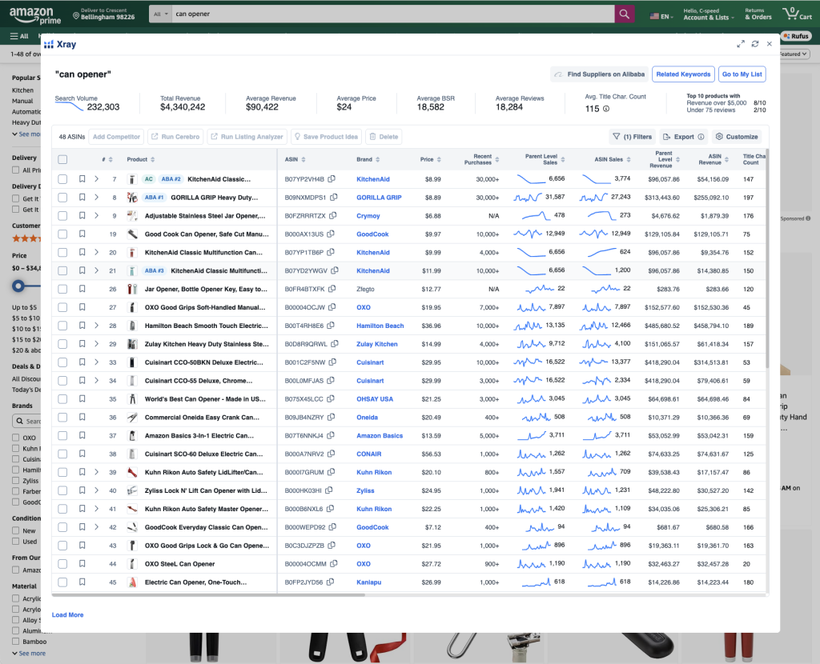
Task: Expand Xray window with fullscreen icon
Action: (741, 44)
